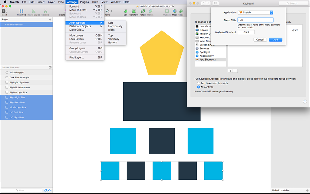Viewport: 310px width, 194px height.
Task: Click the minus button under shortcuts list
Action: click(235, 71)
